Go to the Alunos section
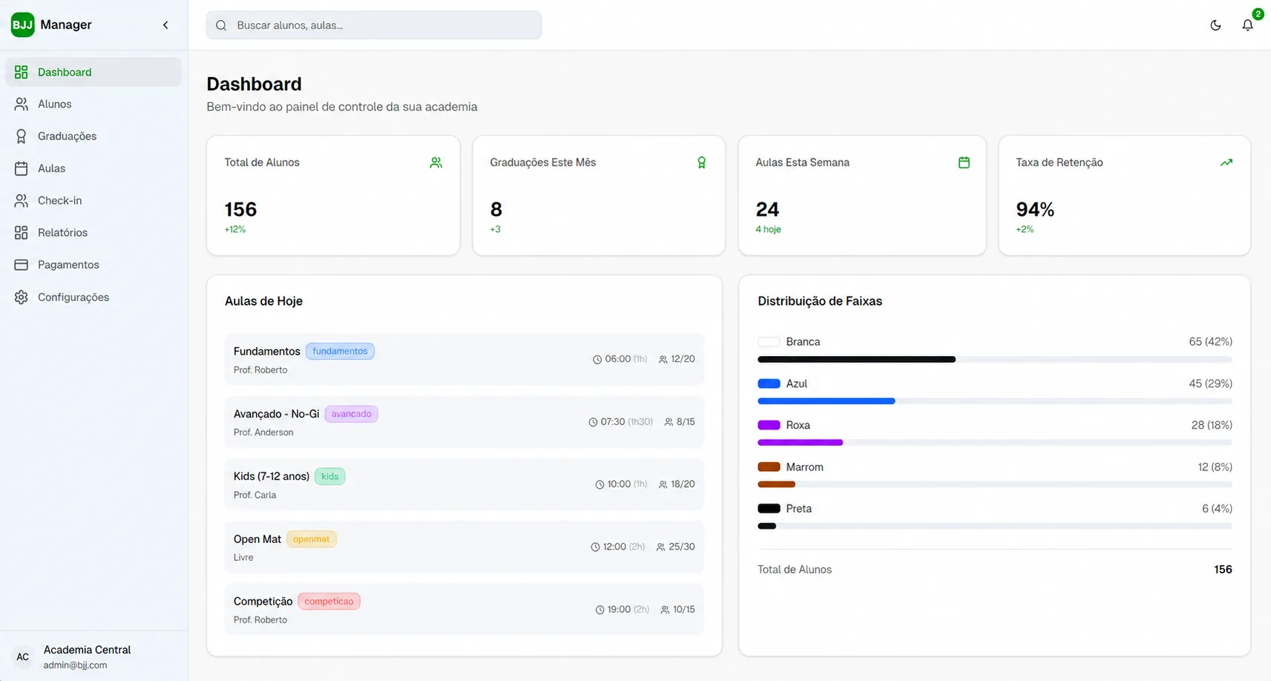The width and height of the screenshot is (1271, 681). 93,104
